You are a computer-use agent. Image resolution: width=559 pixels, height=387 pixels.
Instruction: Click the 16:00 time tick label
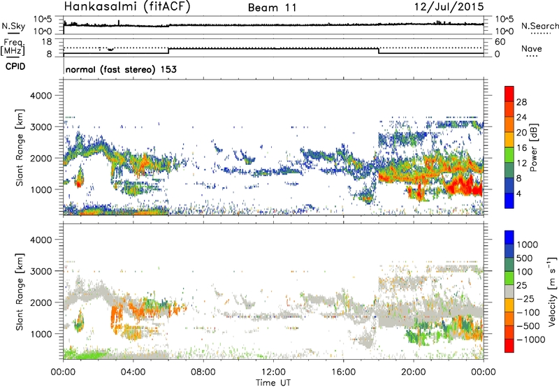(x=343, y=372)
